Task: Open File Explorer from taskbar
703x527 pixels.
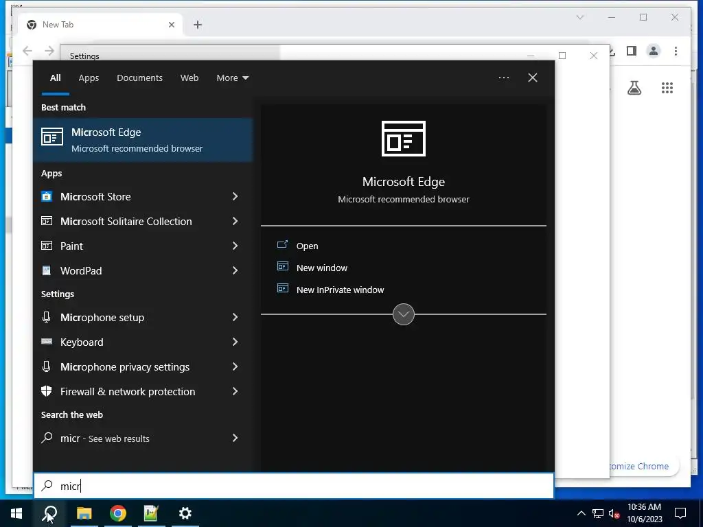Action: (x=84, y=513)
